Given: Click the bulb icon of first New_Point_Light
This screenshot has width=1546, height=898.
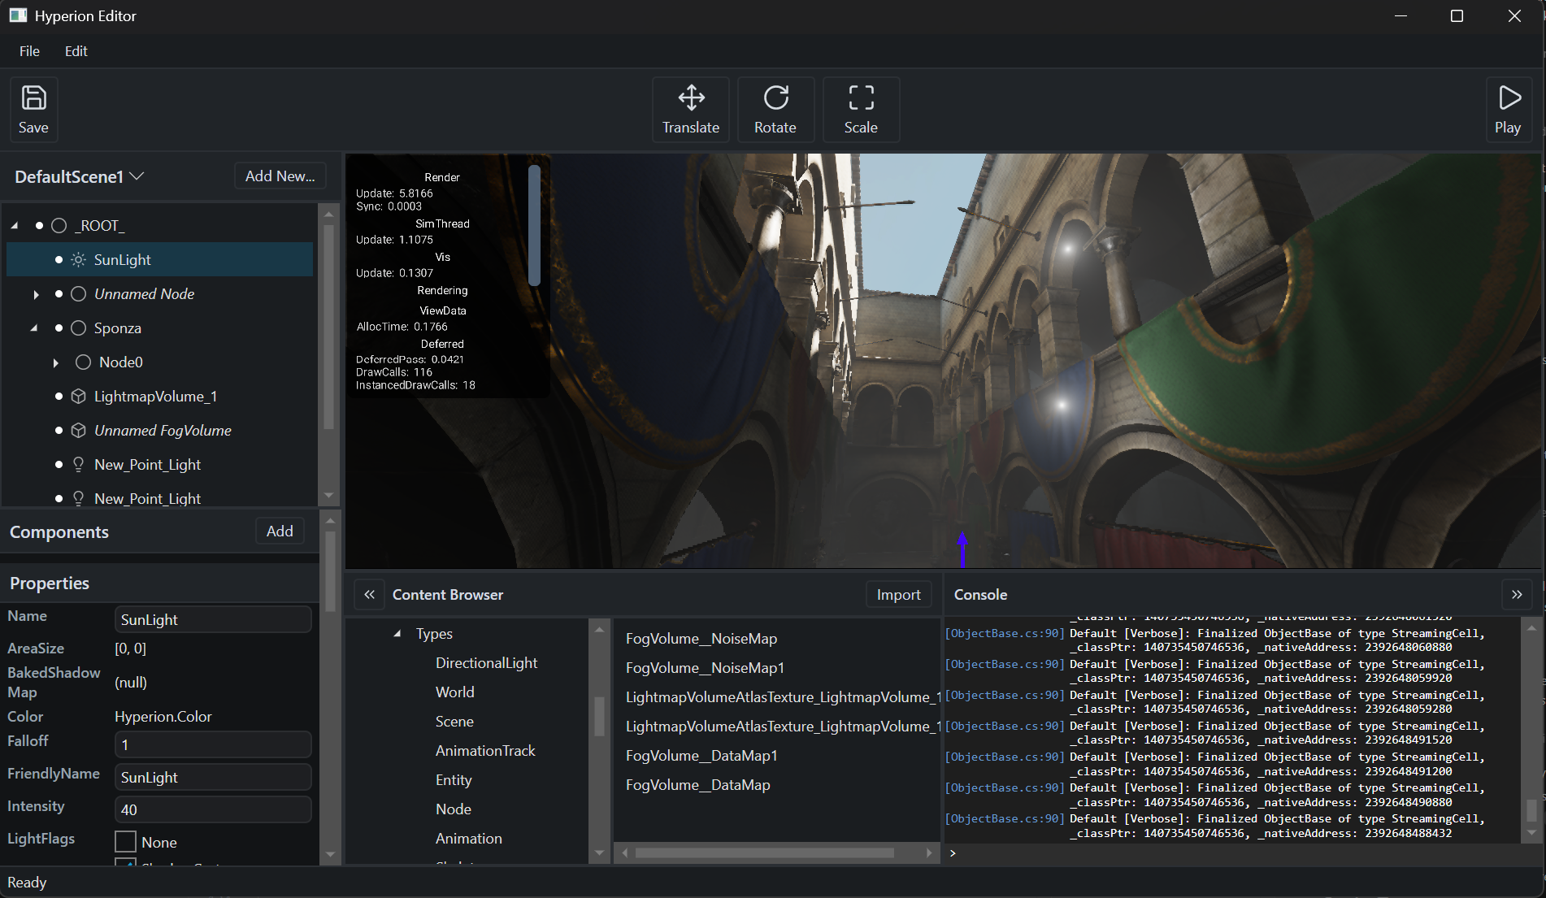Looking at the screenshot, I should tap(79, 465).
